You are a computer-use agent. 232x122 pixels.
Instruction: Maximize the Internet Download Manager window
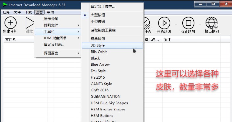(x=213, y=4)
